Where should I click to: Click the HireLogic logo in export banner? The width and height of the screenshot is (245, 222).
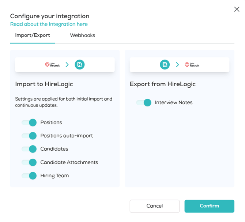(165, 65)
